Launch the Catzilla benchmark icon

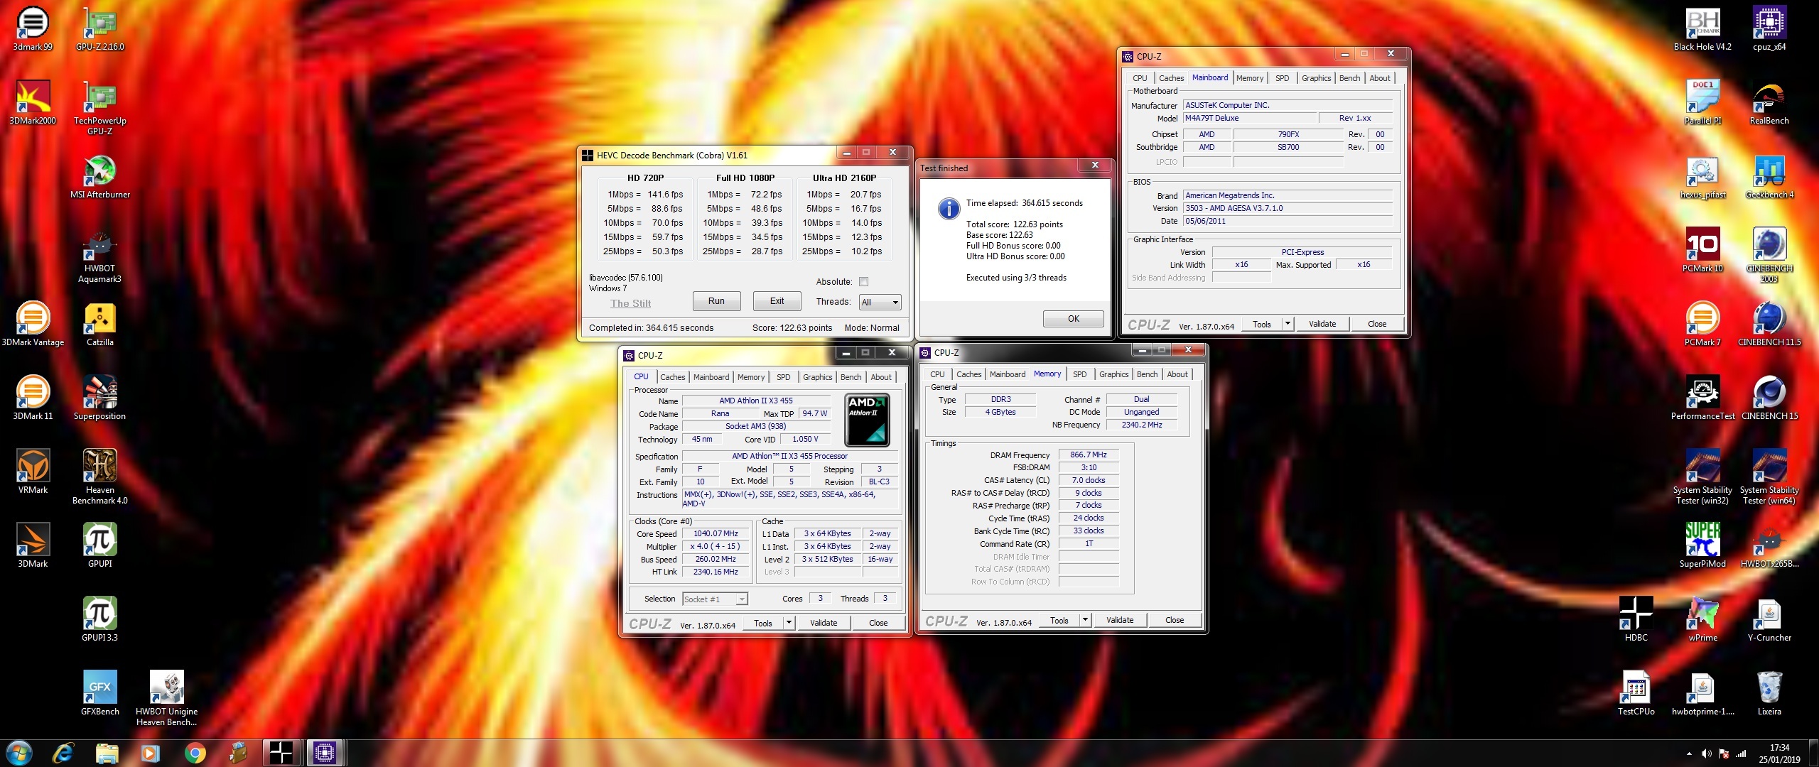[x=100, y=324]
